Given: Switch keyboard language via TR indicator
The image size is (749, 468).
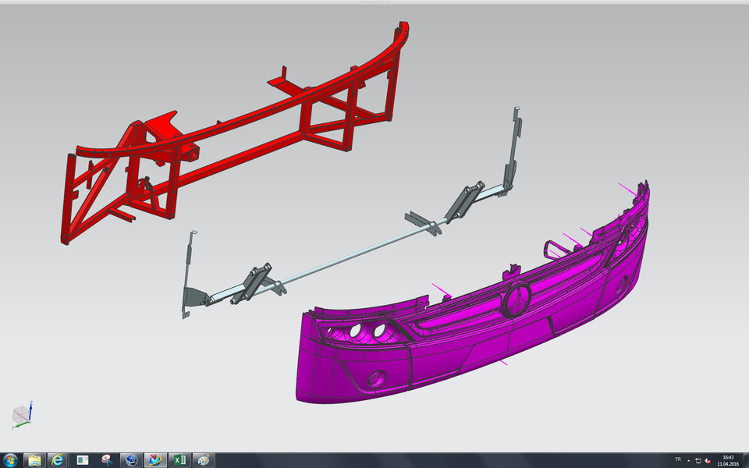Looking at the screenshot, I should 678,459.
